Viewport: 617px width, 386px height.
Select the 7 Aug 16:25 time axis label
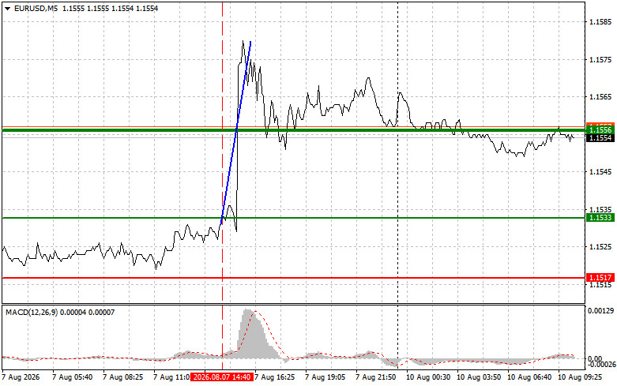[x=275, y=377]
